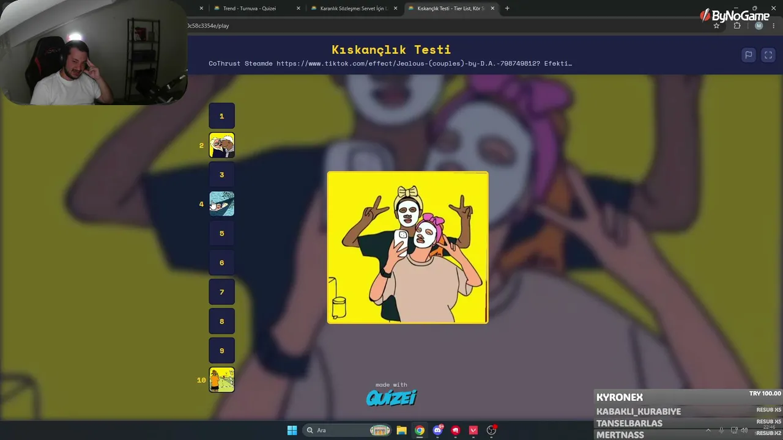Open Discord from the taskbar
Screen dimensions: 783x440
pyautogui.click(x=437, y=430)
